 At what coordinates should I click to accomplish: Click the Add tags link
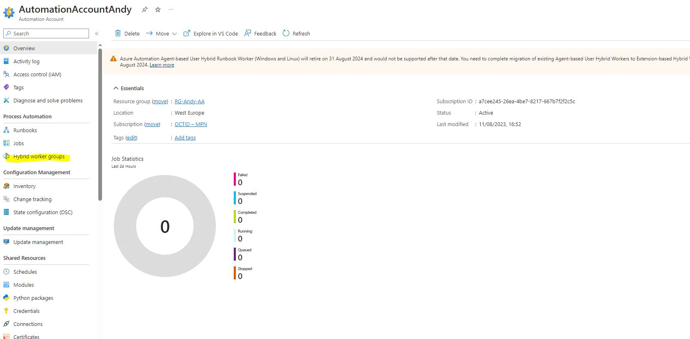185,138
